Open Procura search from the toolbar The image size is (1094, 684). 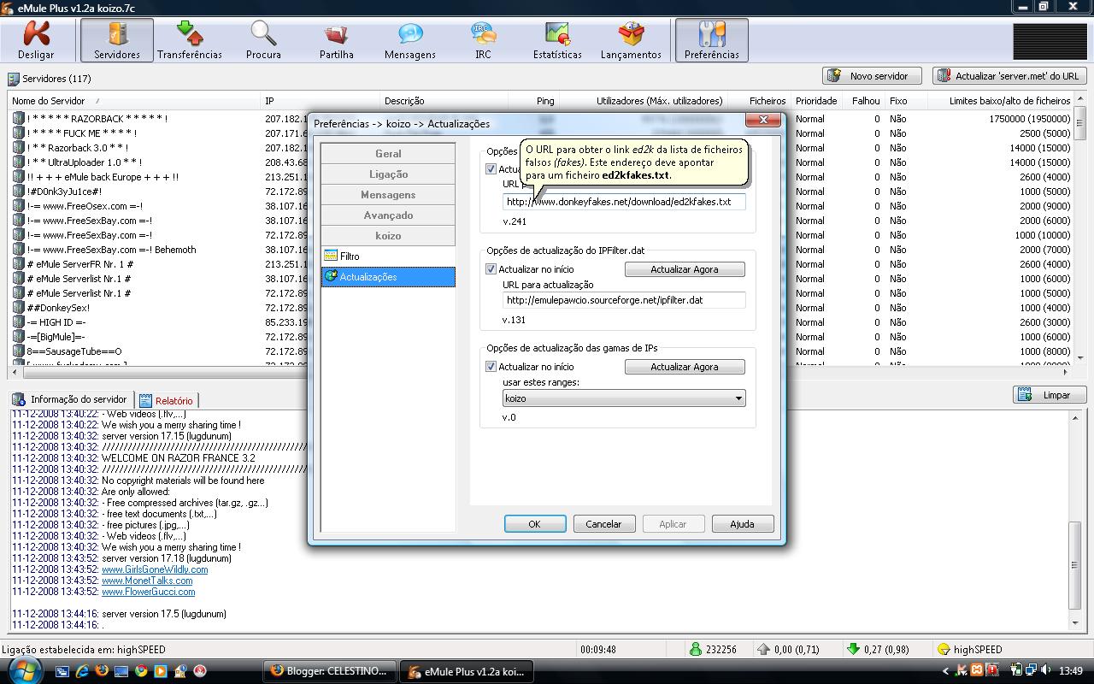[263, 40]
